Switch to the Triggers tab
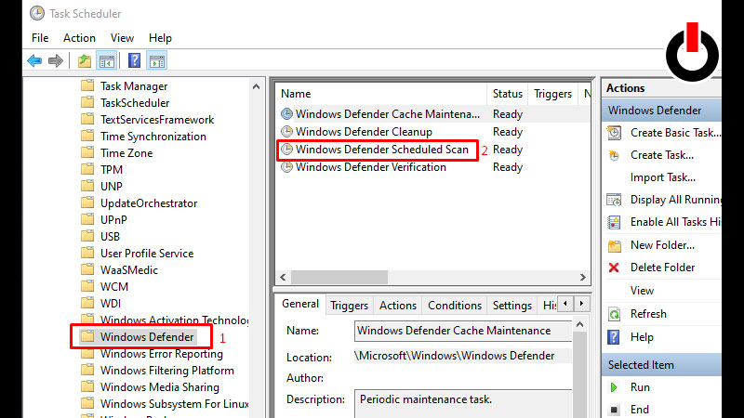Screen dimensions: 744x418 tap(350, 306)
